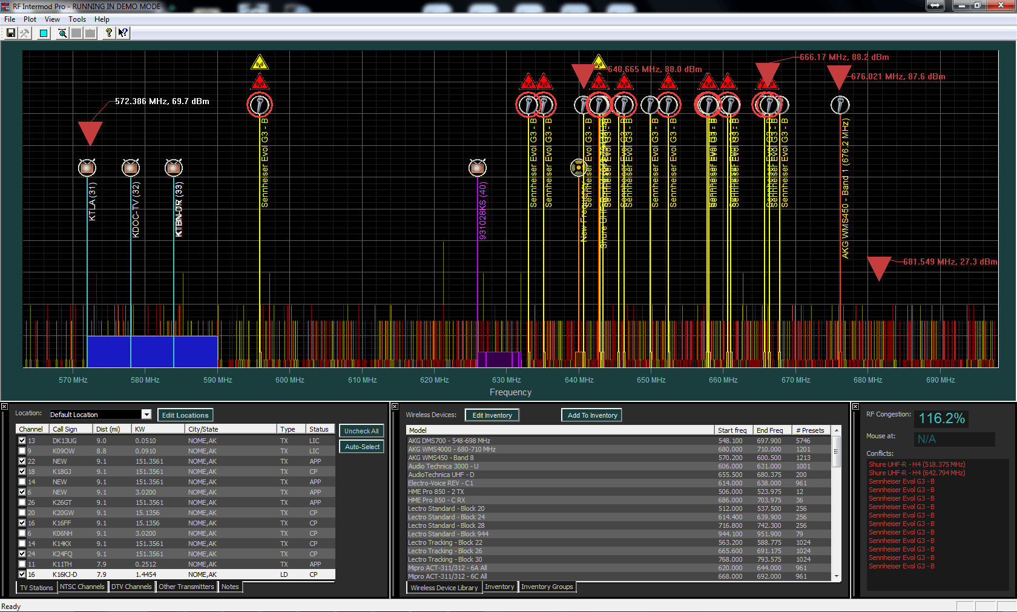Click the KDOC-TV (32) TV station icon
1017x612 pixels.
(x=131, y=168)
